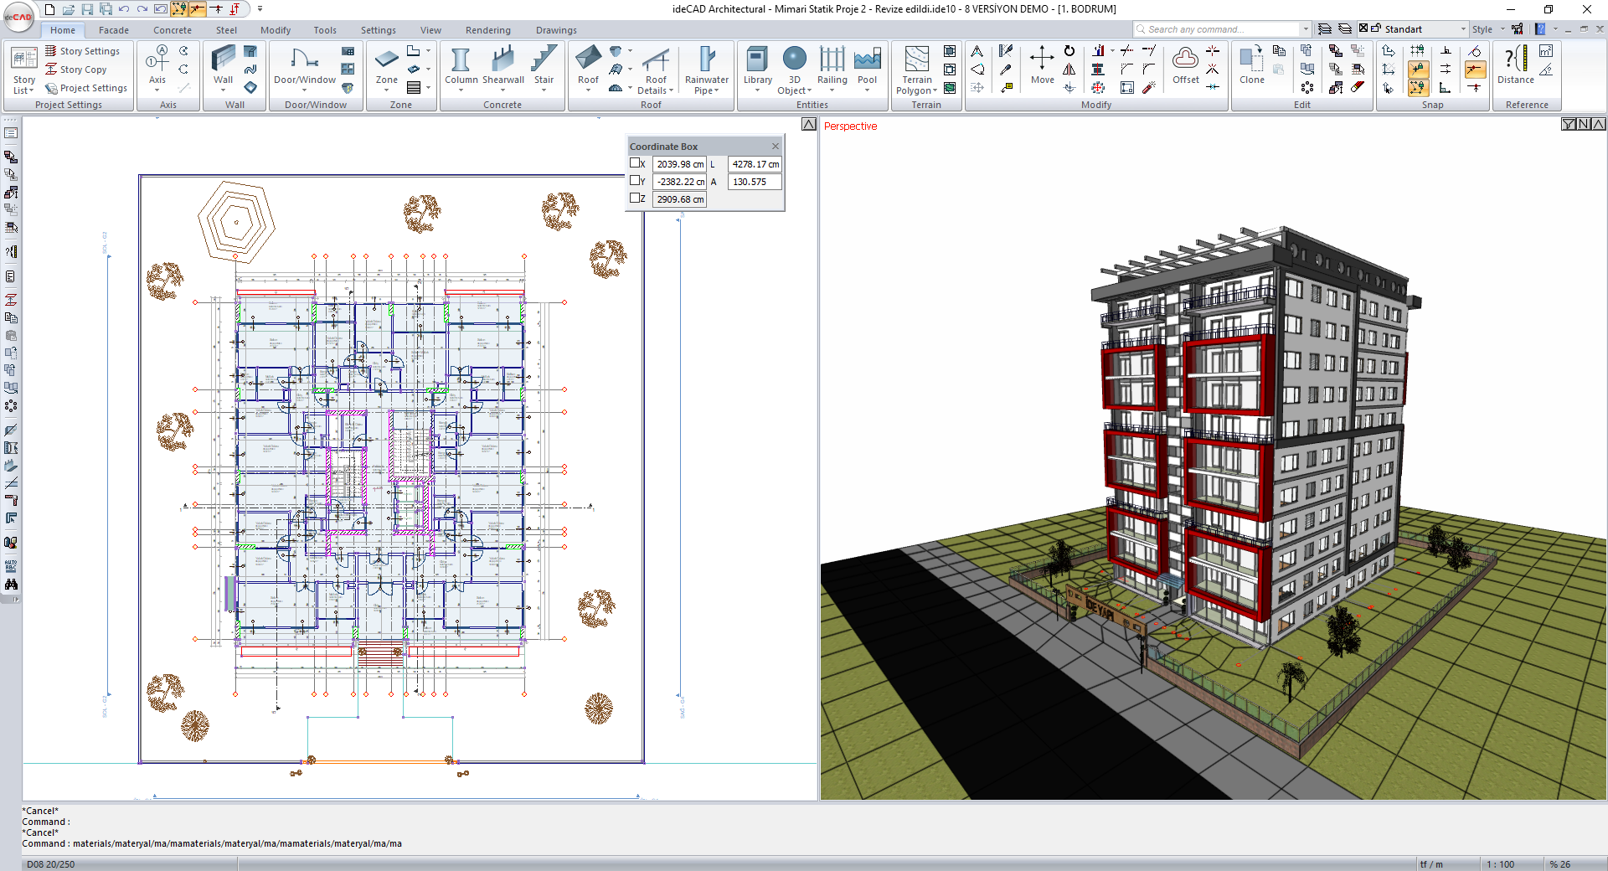Enable the Z coordinate lock checkbox
The width and height of the screenshot is (1608, 871).
(x=635, y=198)
